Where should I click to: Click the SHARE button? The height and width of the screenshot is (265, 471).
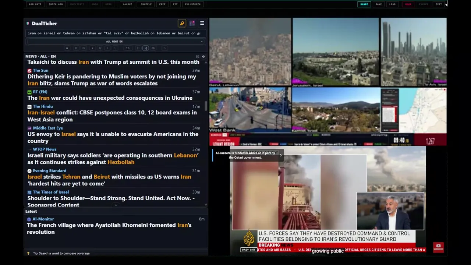[x=364, y=4]
